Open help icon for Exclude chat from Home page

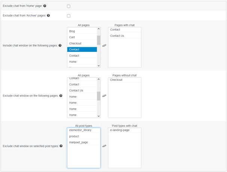45,6
